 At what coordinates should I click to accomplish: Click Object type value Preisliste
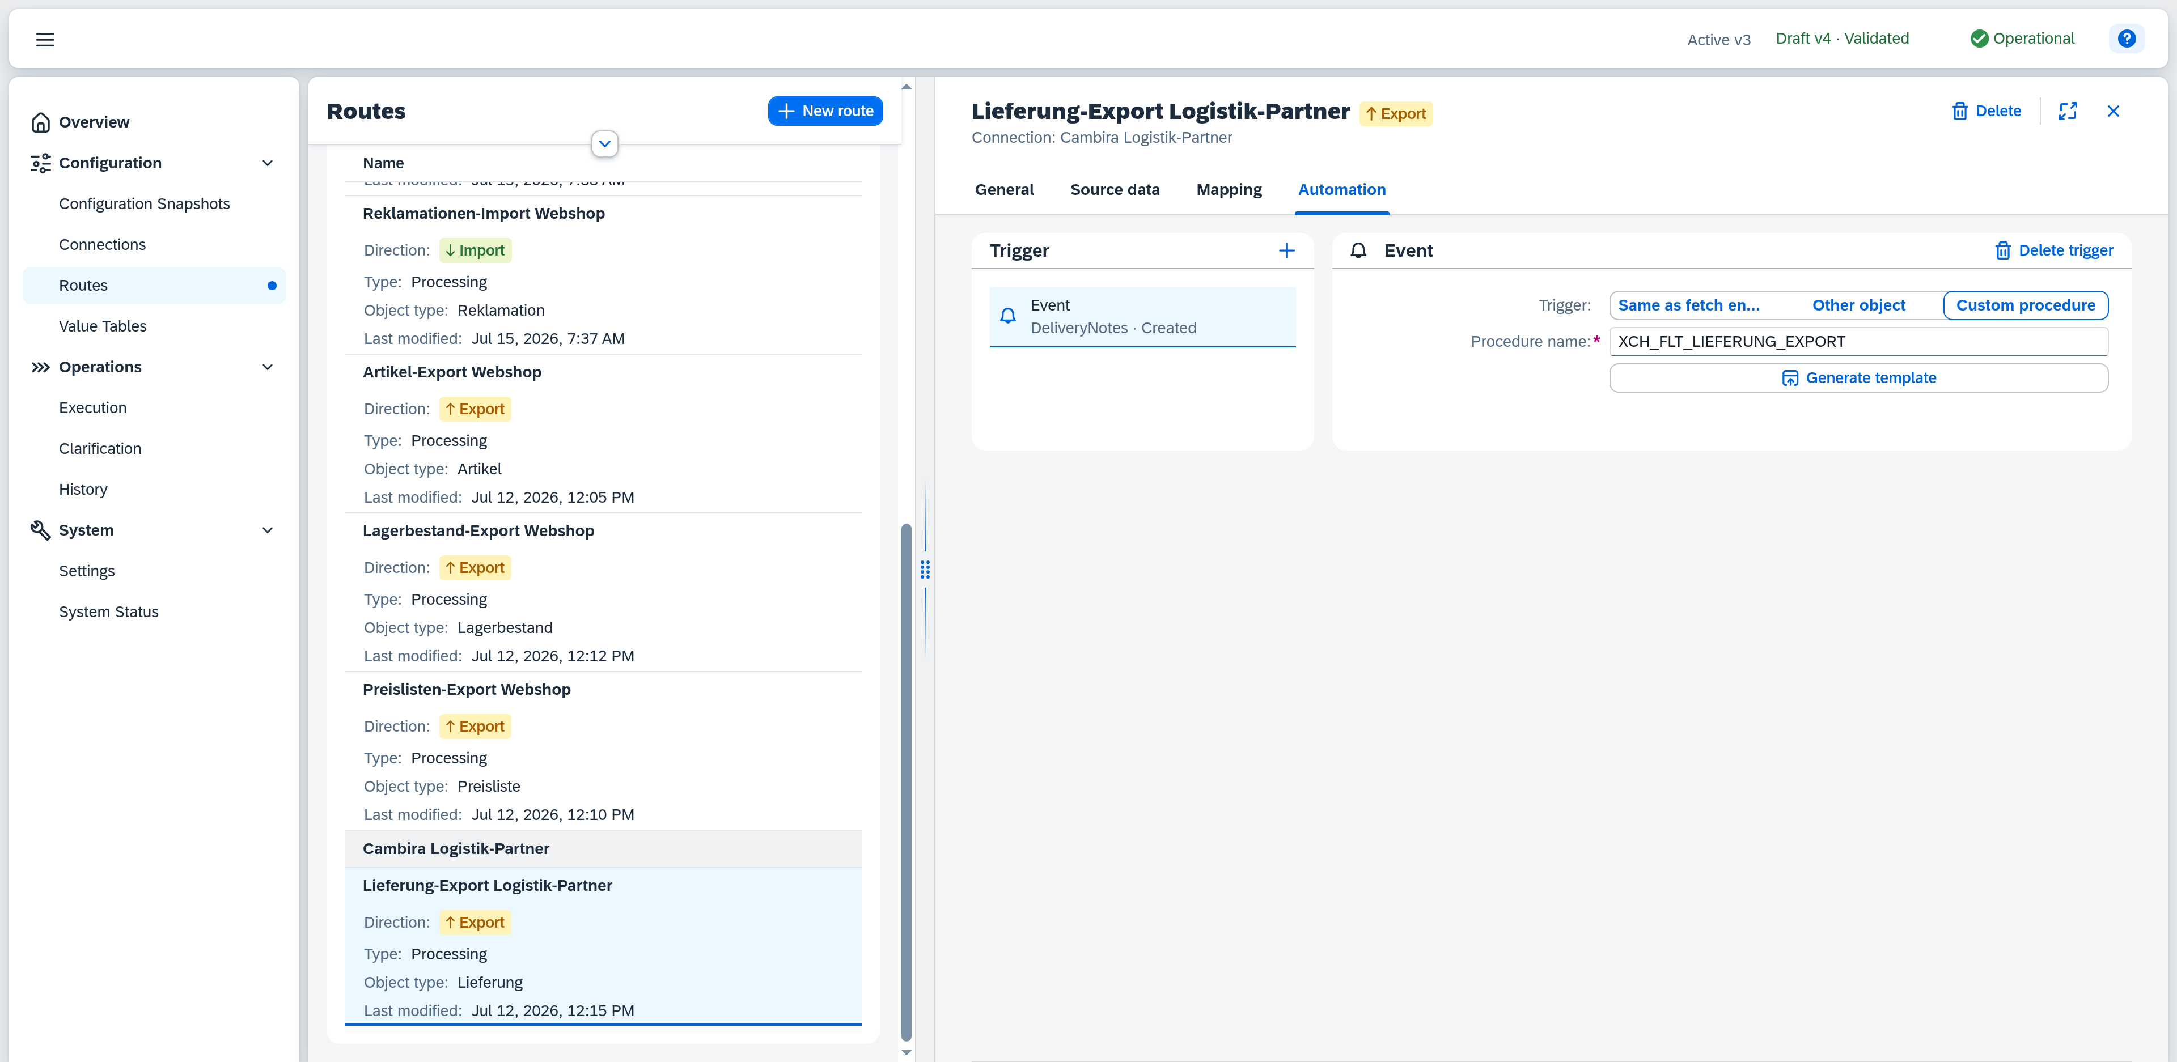pyautogui.click(x=489, y=787)
